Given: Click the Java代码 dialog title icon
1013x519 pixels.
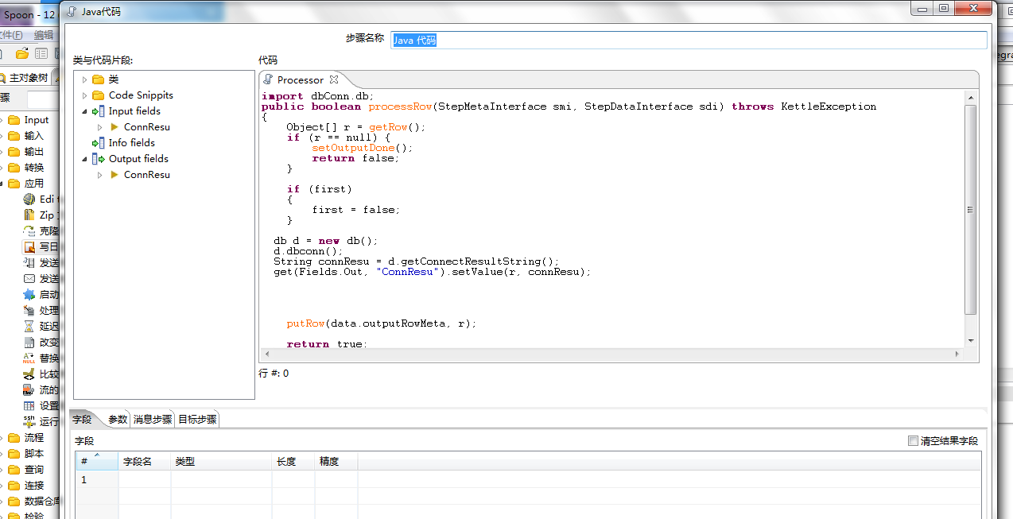Looking at the screenshot, I should pyautogui.click(x=72, y=11).
